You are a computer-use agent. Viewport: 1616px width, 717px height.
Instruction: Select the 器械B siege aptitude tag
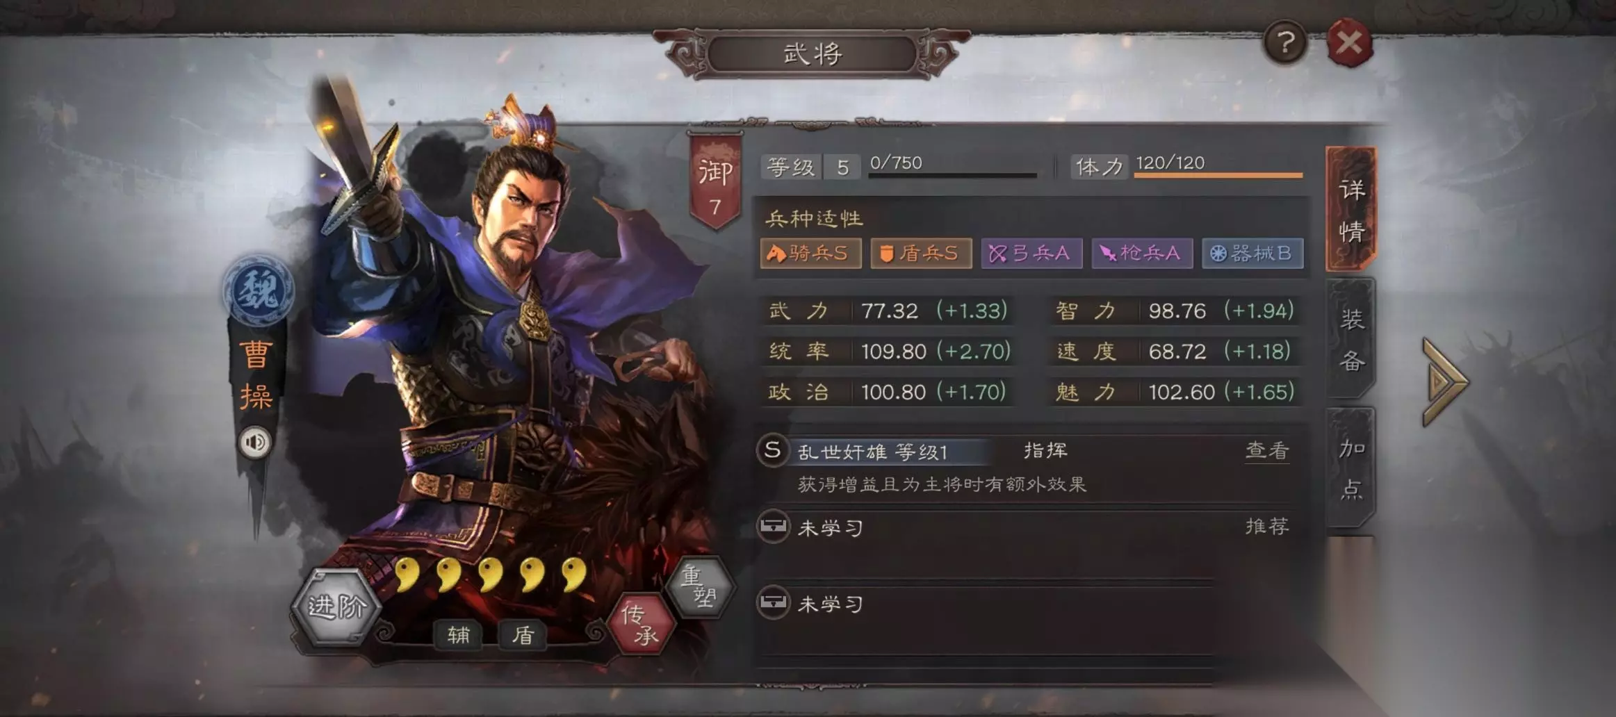(x=1252, y=253)
